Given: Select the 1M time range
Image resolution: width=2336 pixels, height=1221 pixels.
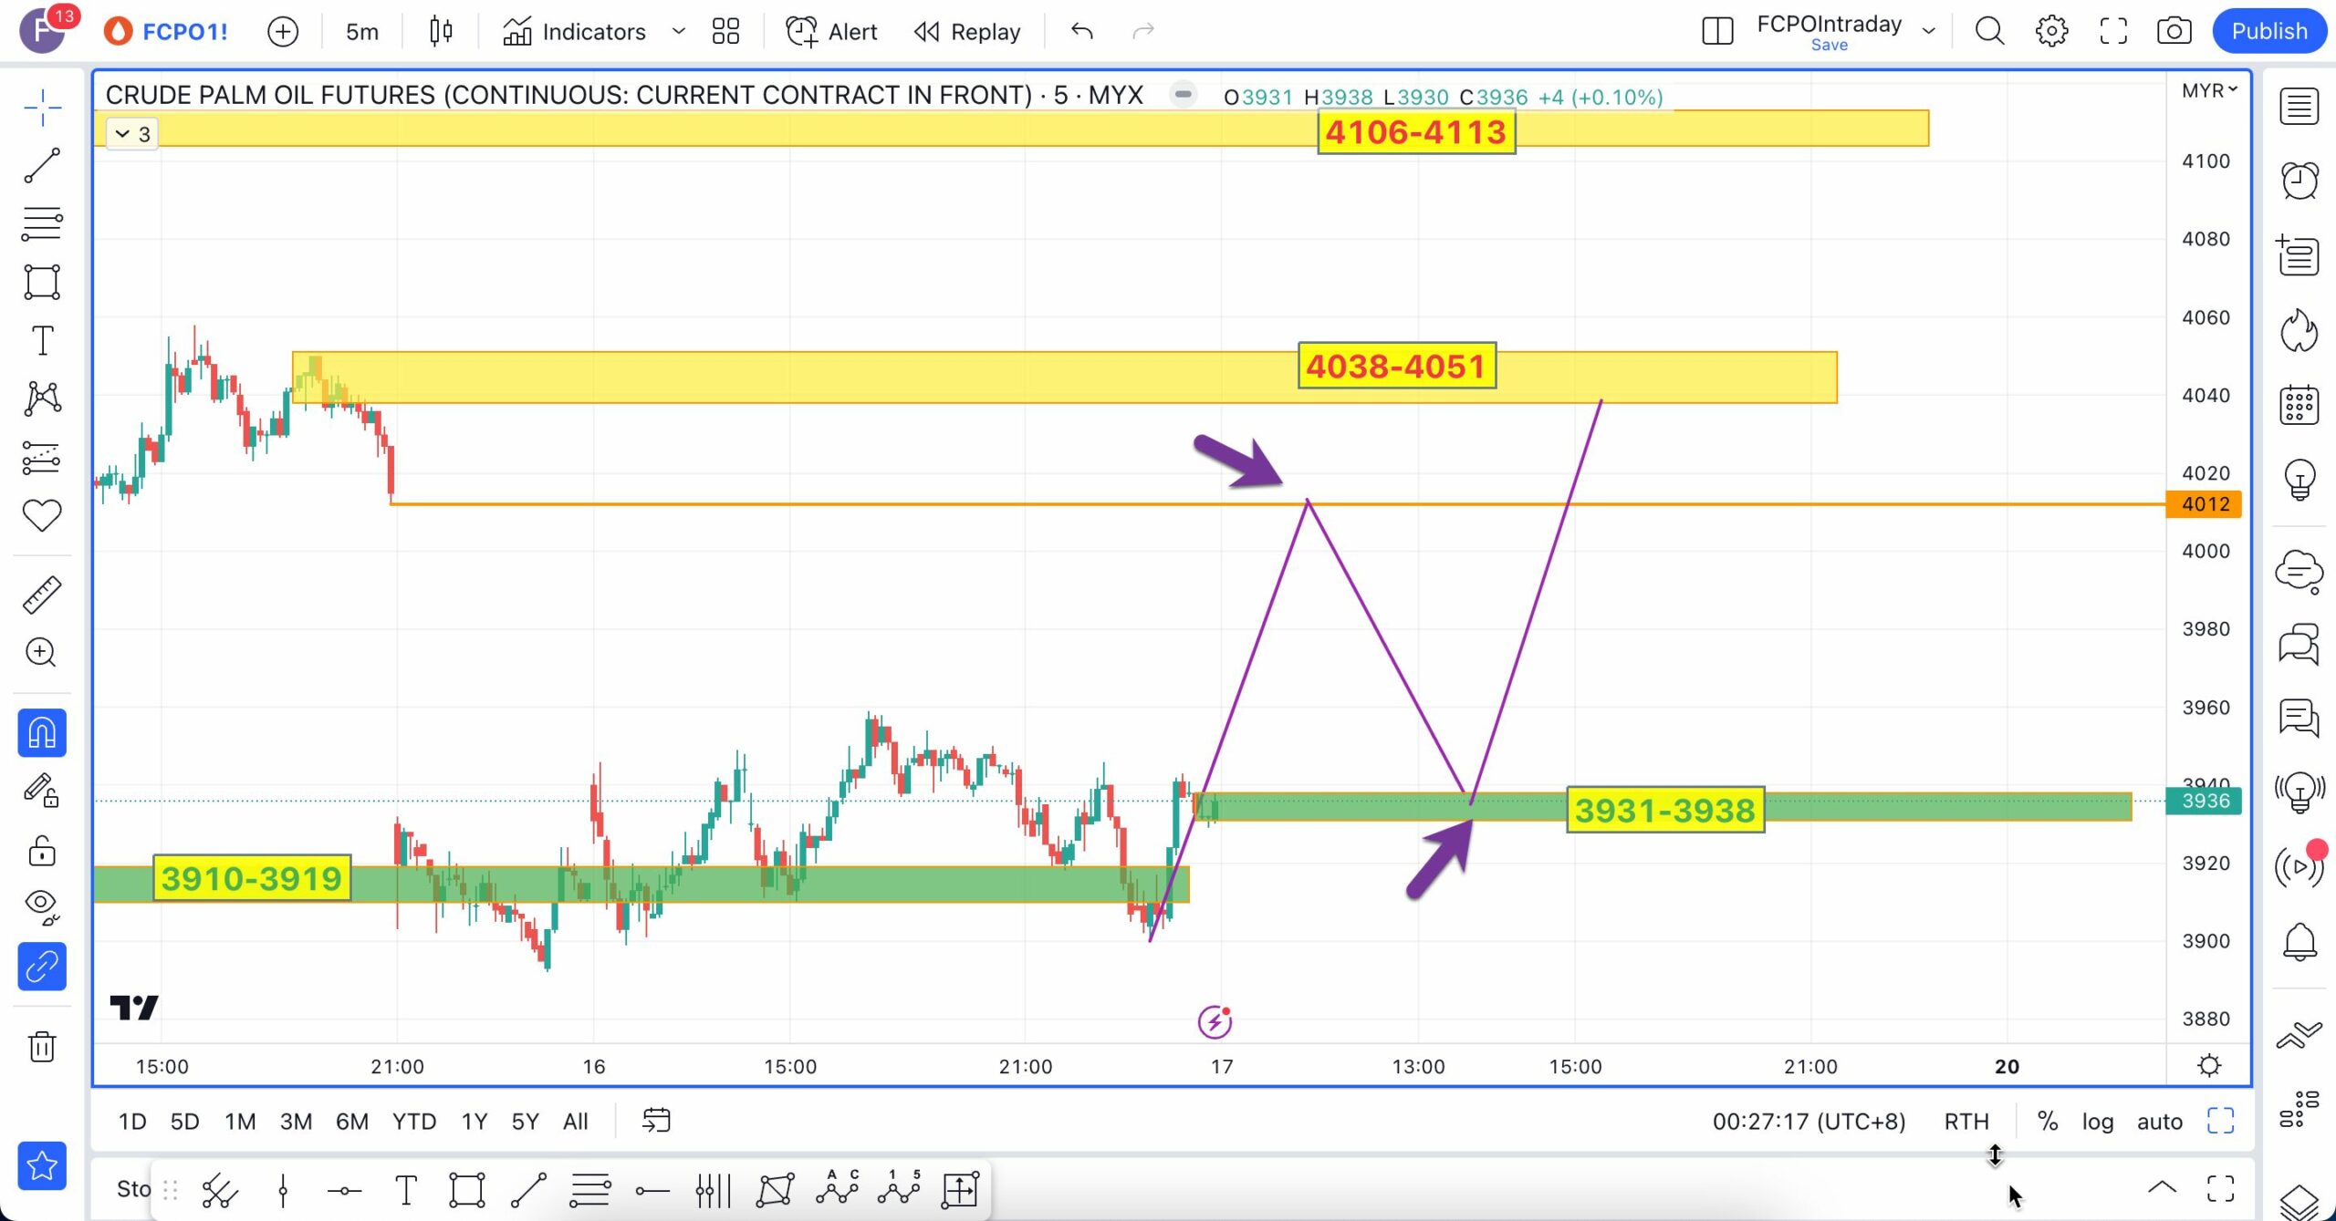Looking at the screenshot, I should 240,1122.
